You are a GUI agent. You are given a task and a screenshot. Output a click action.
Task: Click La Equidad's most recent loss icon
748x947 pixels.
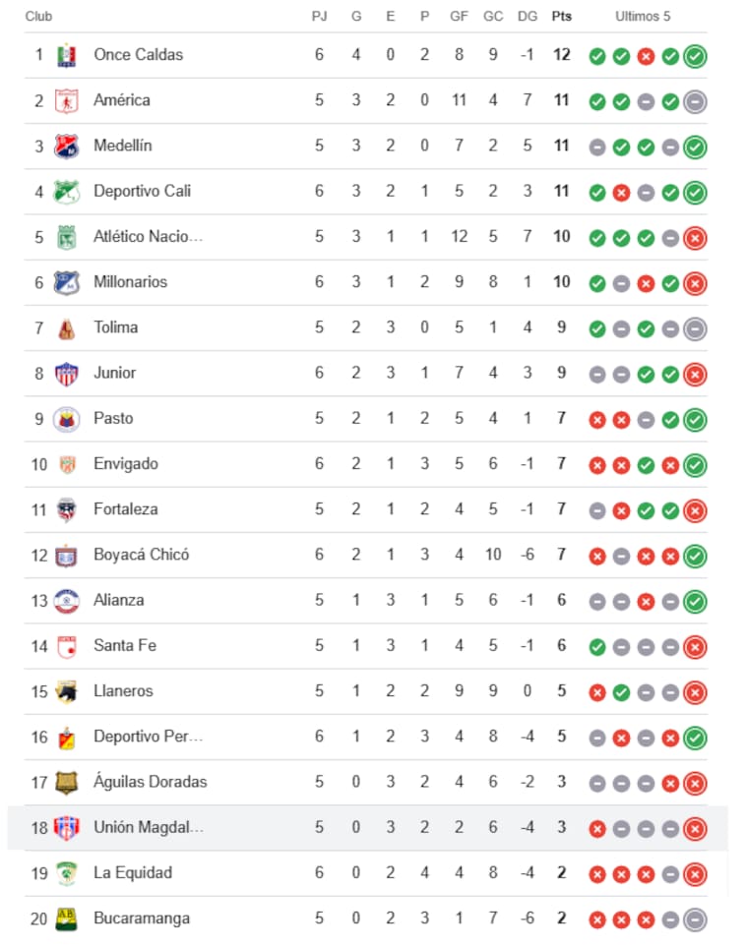pos(695,873)
